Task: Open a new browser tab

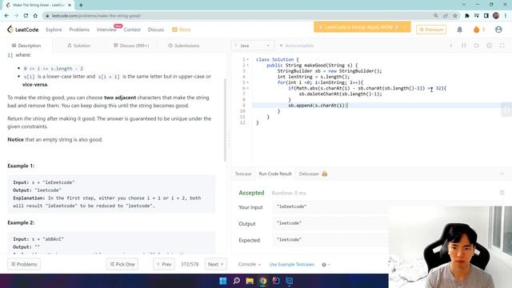Action: click(81, 5)
